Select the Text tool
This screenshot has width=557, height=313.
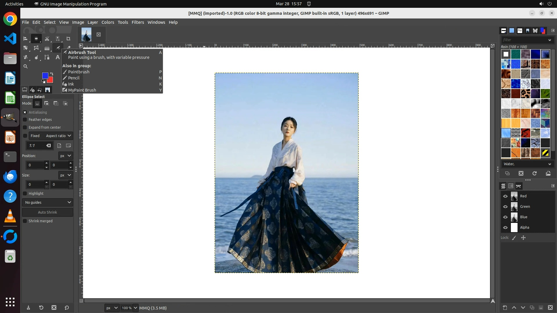[57, 57]
